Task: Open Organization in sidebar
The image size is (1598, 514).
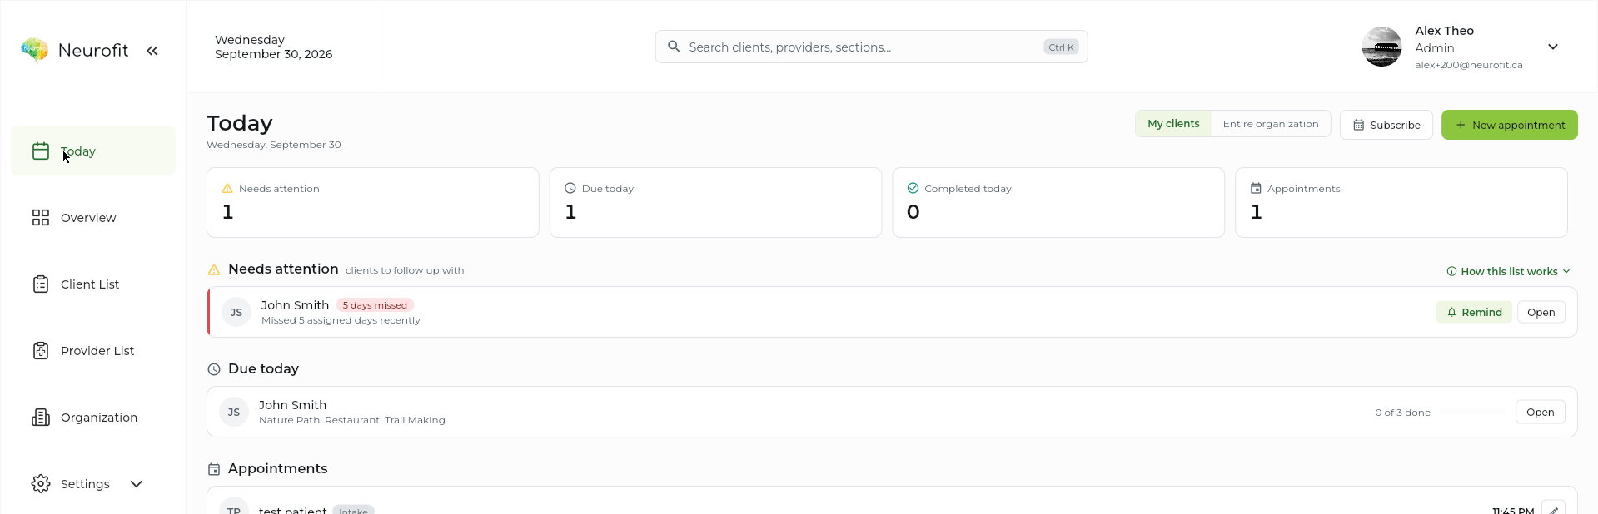Action: click(x=93, y=417)
